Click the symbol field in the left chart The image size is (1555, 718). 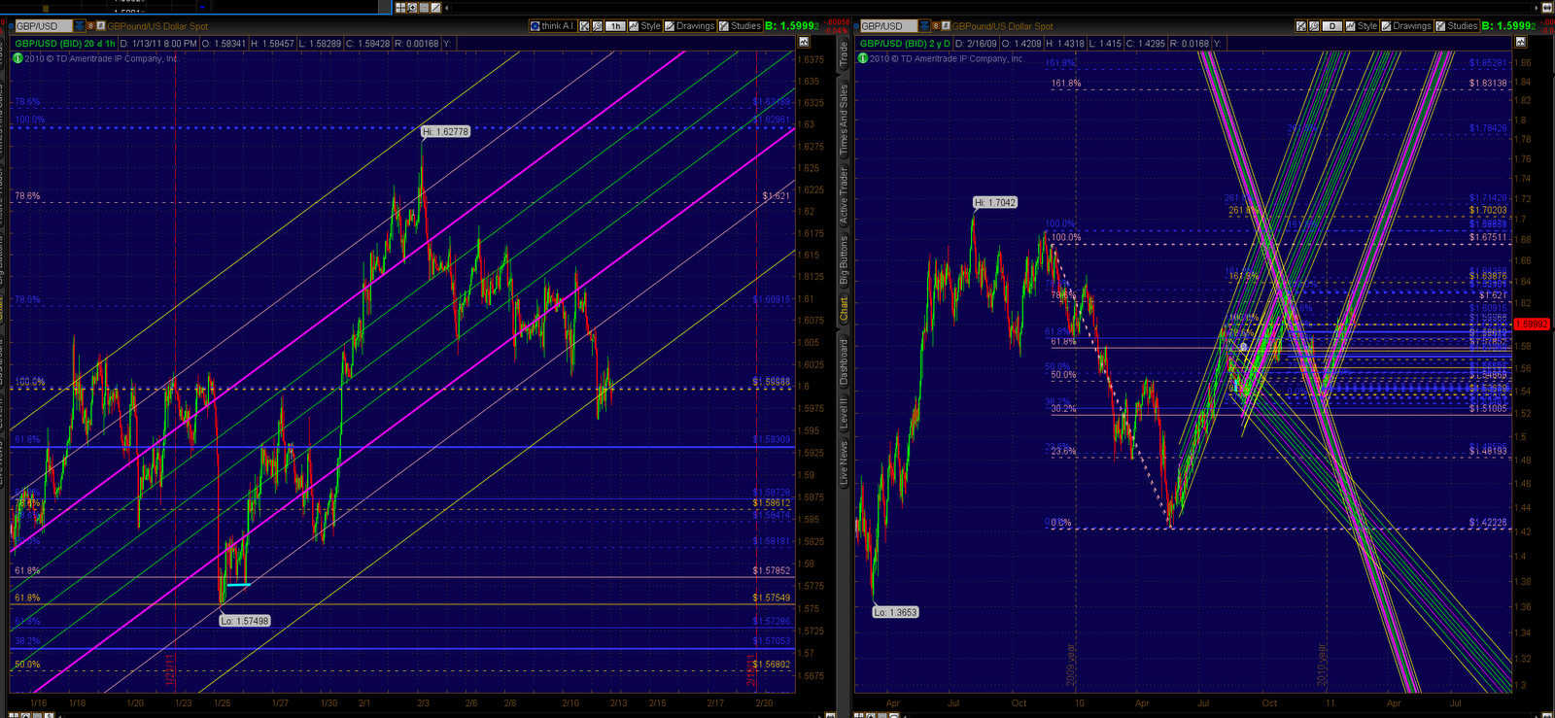point(44,26)
